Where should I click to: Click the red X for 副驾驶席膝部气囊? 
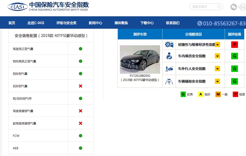point(80,123)
